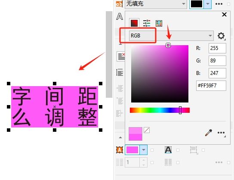Select the eyedropper color sampler
Screen dimensions: 234x180
coord(209,133)
